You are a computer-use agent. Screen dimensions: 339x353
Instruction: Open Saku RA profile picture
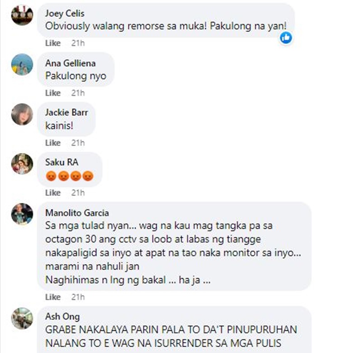tap(22, 164)
